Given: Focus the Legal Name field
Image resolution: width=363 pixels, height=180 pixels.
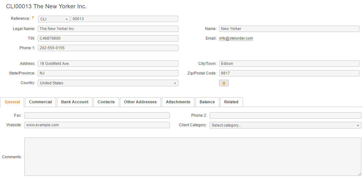Looking at the screenshot, I should click(x=108, y=29).
